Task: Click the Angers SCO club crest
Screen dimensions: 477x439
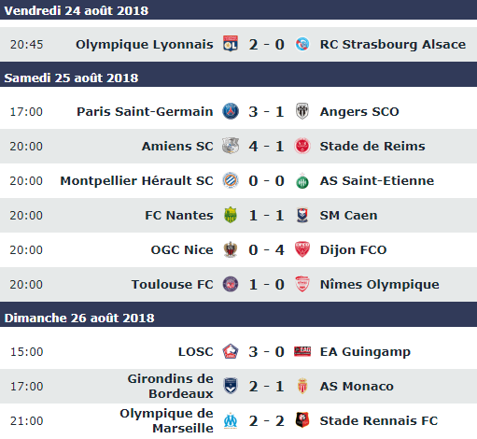Action: pyautogui.click(x=302, y=111)
